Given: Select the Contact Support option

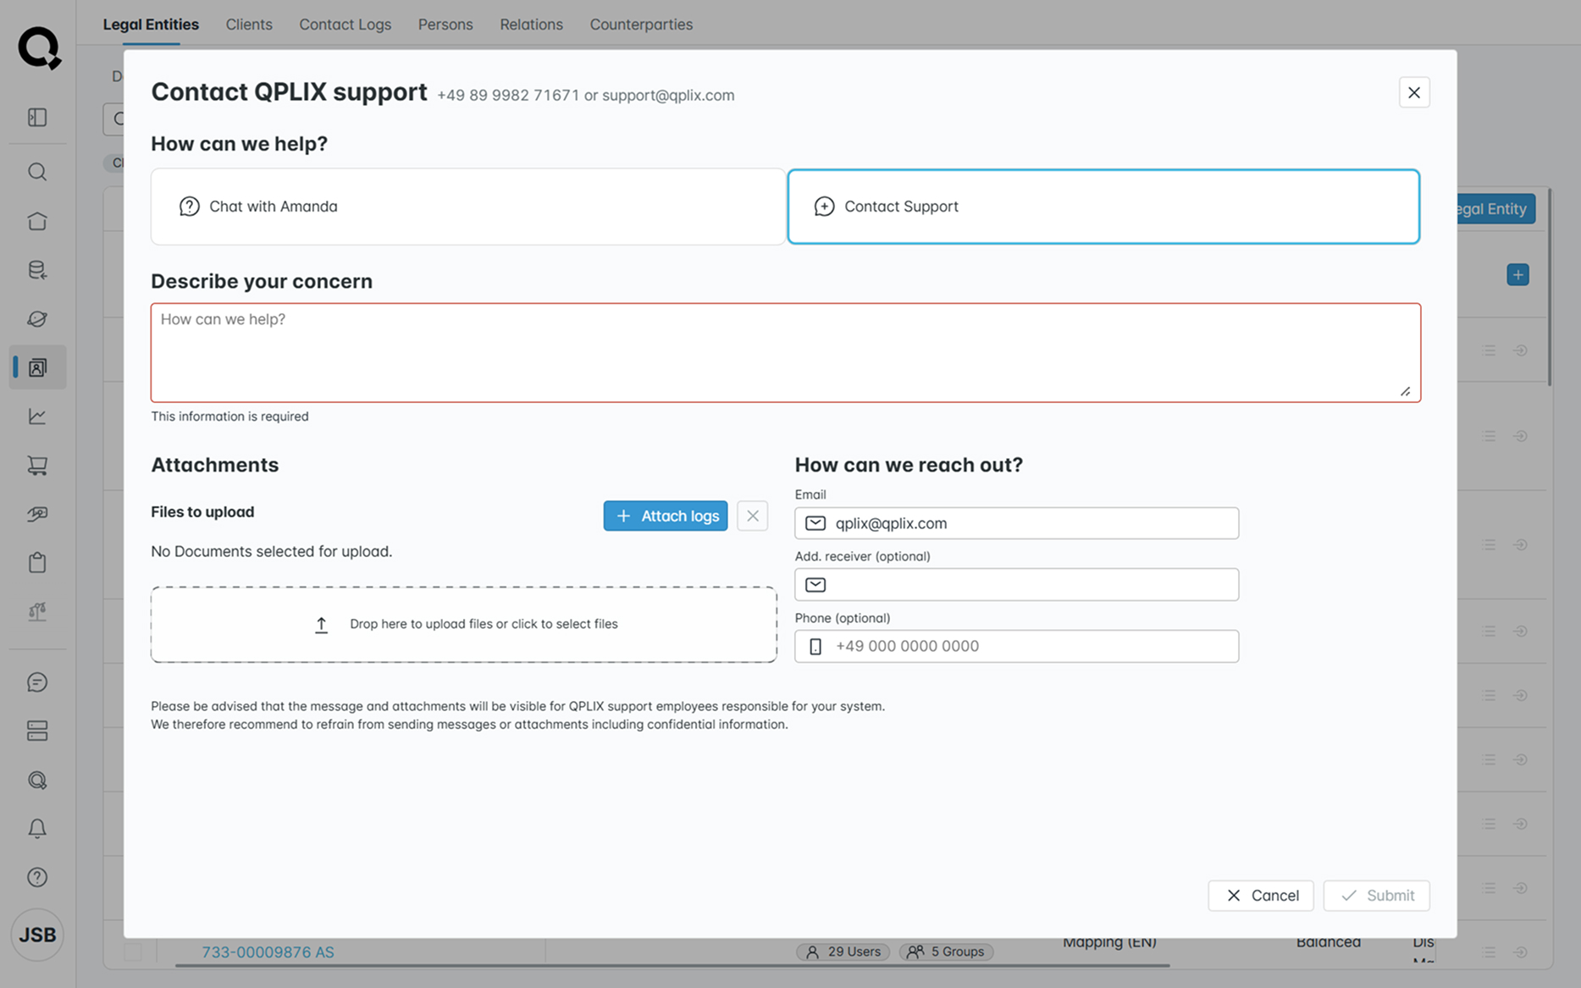Looking at the screenshot, I should (1103, 207).
